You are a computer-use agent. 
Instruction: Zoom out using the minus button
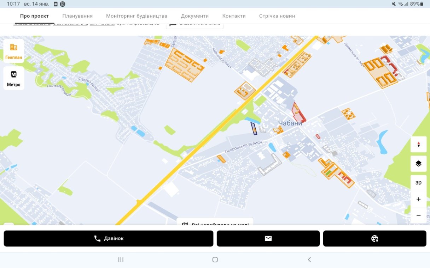pos(418,215)
